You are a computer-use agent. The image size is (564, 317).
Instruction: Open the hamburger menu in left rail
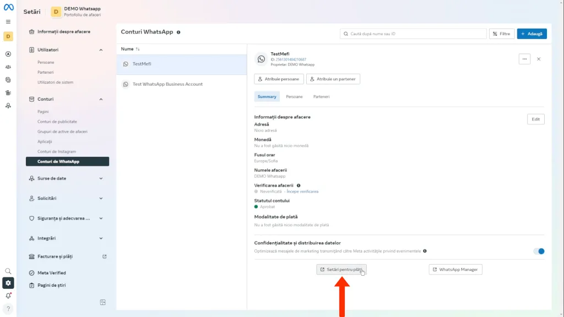(x=8, y=21)
